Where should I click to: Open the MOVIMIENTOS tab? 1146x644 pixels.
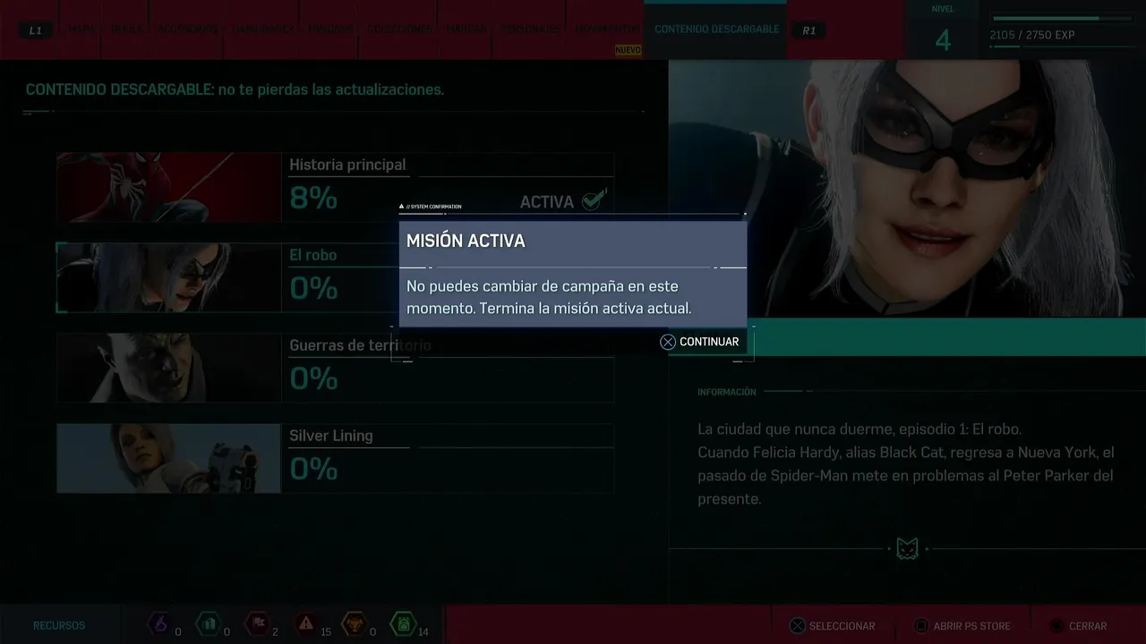[606, 30]
